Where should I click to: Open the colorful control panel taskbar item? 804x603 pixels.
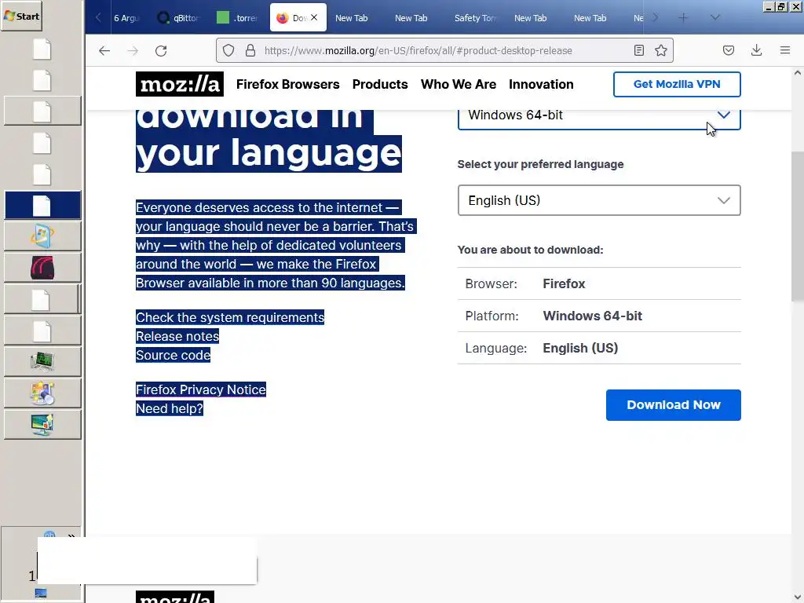point(42,393)
